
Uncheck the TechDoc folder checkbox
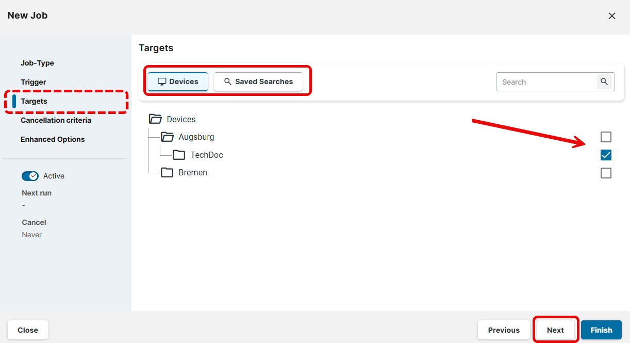click(606, 155)
